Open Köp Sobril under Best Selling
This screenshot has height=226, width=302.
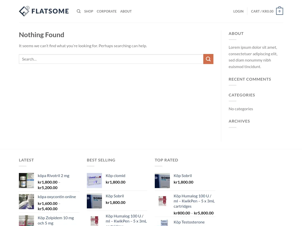coord(115,196)
